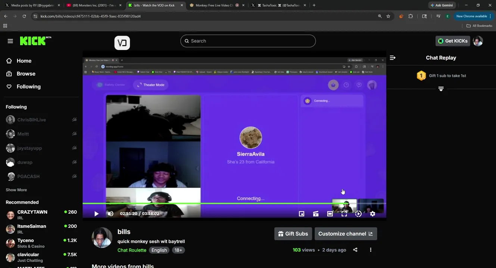Open recommended channel Tyceno

coord(41,243)
